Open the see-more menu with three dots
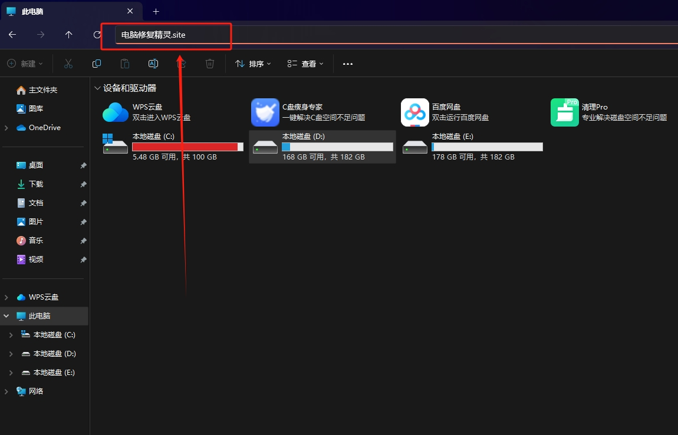 347,64
